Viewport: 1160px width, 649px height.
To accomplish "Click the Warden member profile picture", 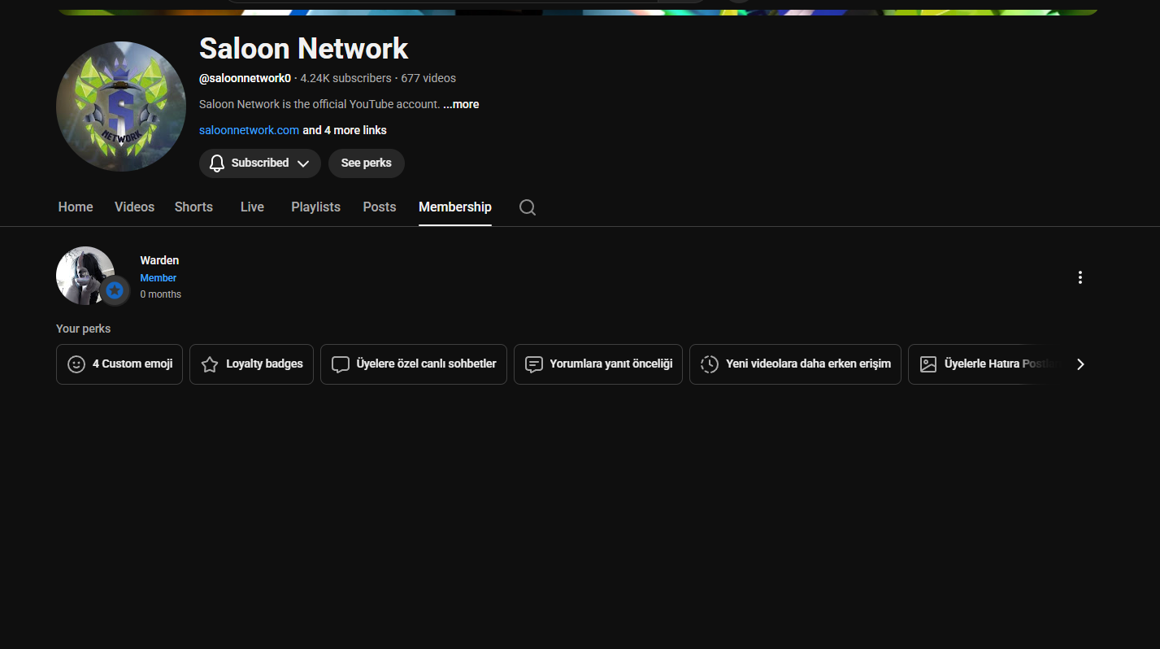I will [x=85, y=276].
